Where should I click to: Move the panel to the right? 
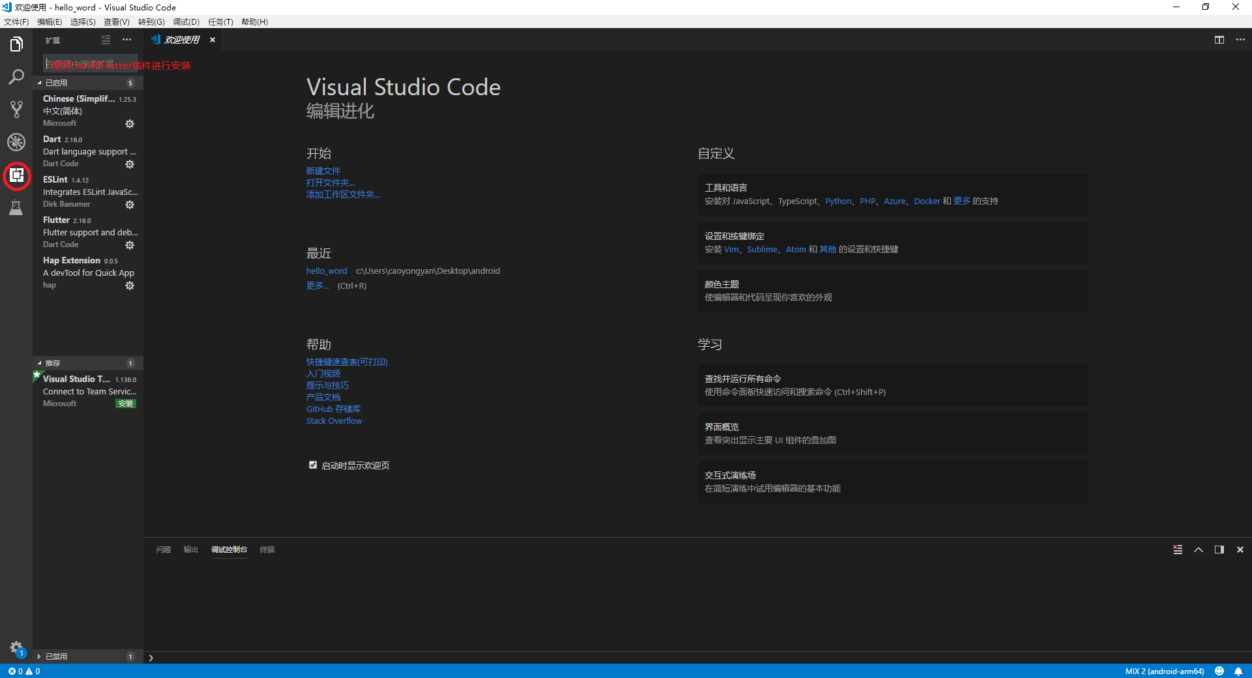(1219, 550)
